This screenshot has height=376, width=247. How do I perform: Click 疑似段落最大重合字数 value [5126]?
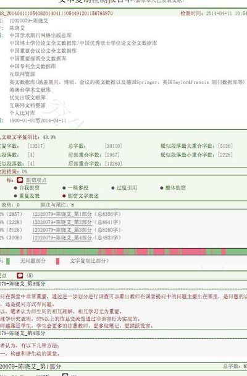point(225,146)
